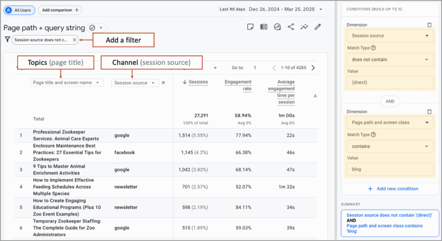Image resolution: width=442 pixels, height=241 pixels.
Task: Click Temporary Zookeeper Staffing row title
Action: coord(67,228)
